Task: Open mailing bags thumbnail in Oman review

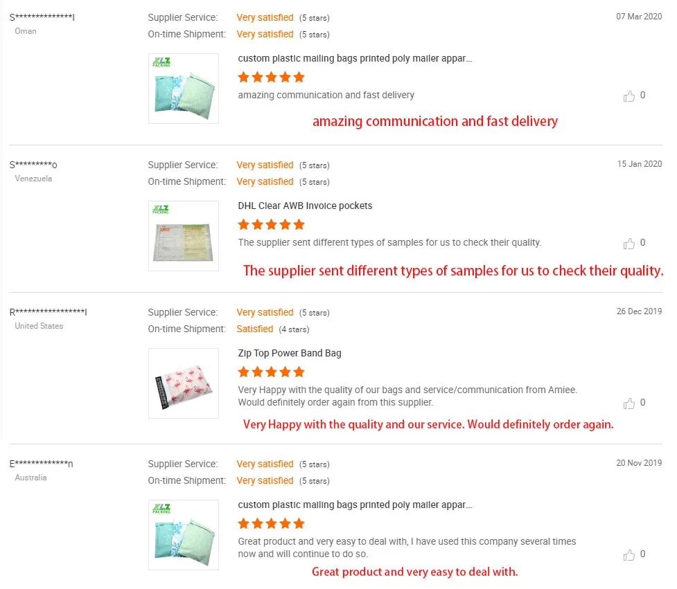Action: tap(184, 89)
